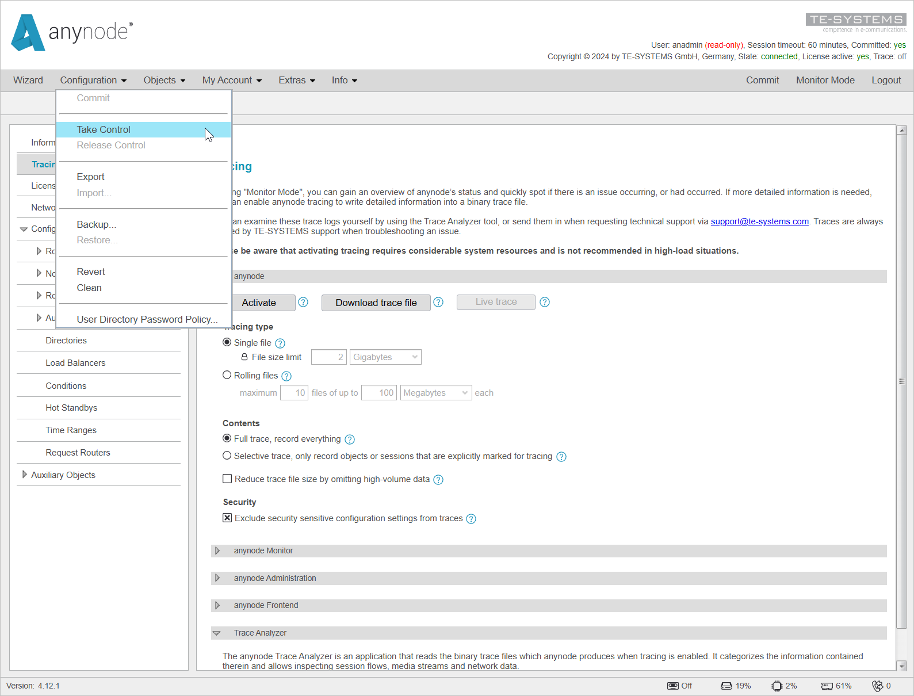Click the vertical scrollbar down arrow

pos(902,666)
